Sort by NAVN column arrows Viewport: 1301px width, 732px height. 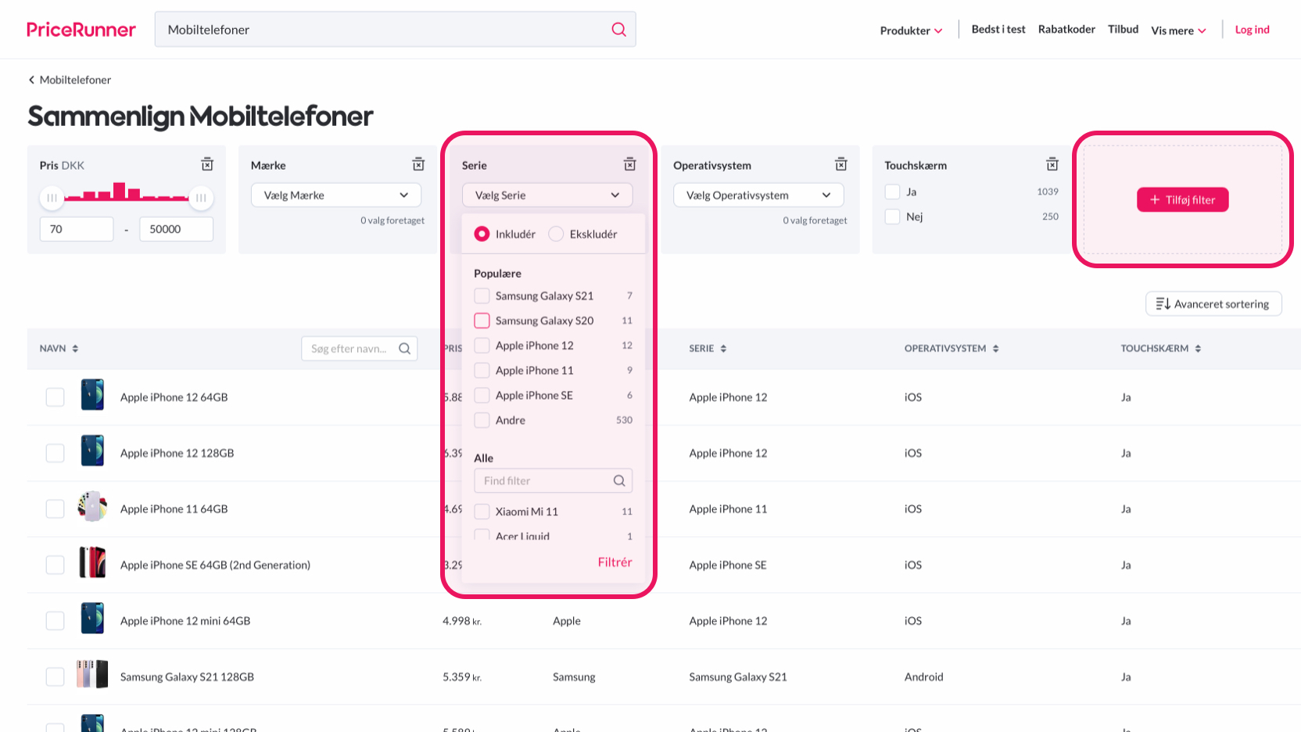click(75, 349)
